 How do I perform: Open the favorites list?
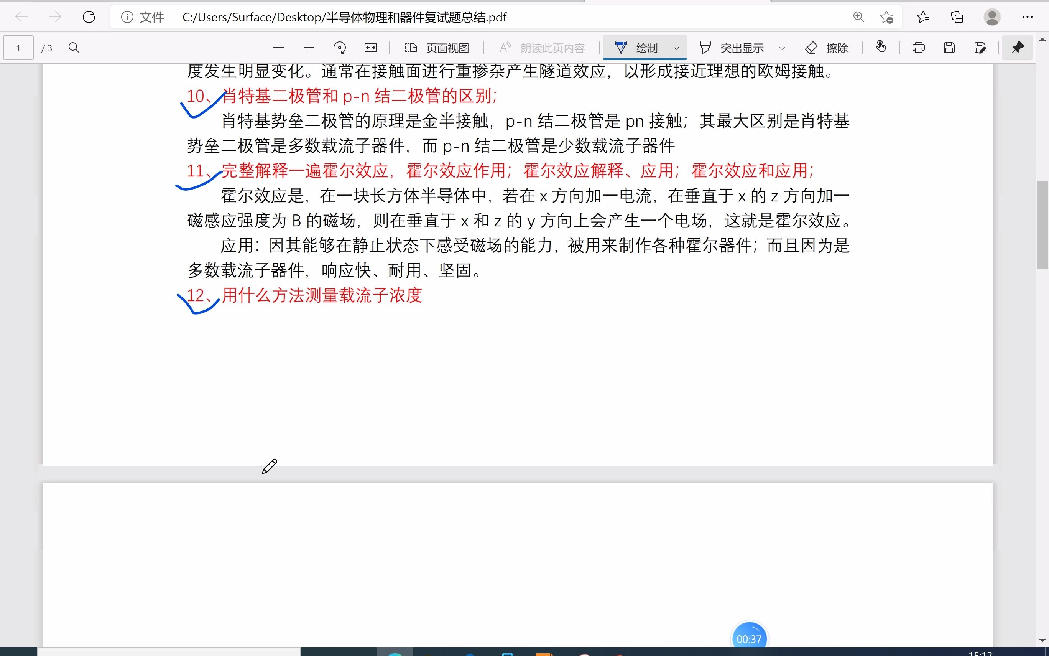923,17
